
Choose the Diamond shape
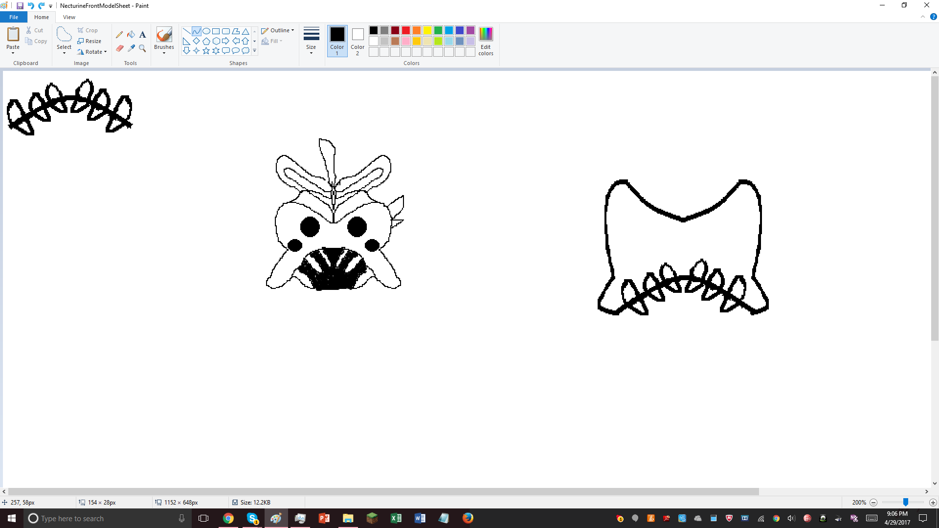(x=196, y=41)
